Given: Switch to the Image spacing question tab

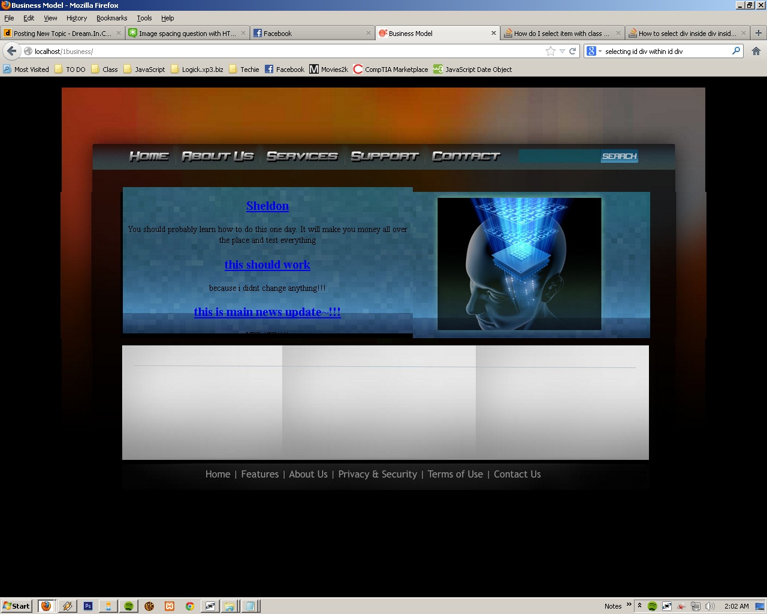Looking at the screenshot, I should pyautogui.click(x=188, y=33).
